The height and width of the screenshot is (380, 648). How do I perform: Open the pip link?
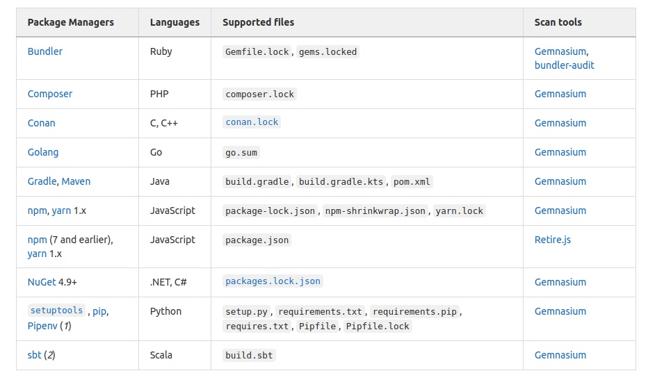click(99, 311)
